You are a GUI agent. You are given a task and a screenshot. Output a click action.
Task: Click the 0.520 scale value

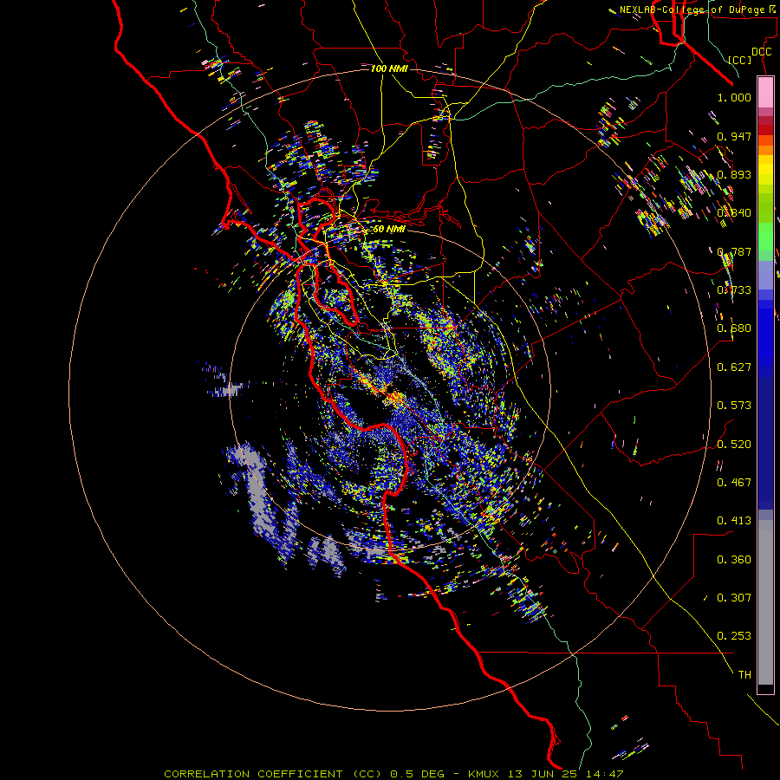734,445
